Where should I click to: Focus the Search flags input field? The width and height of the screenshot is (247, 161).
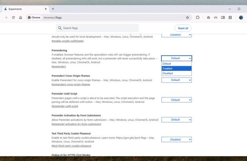pyautogui.click(x=97, y=28)
